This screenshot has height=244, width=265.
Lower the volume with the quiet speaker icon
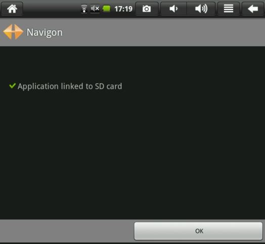(173, 9)
